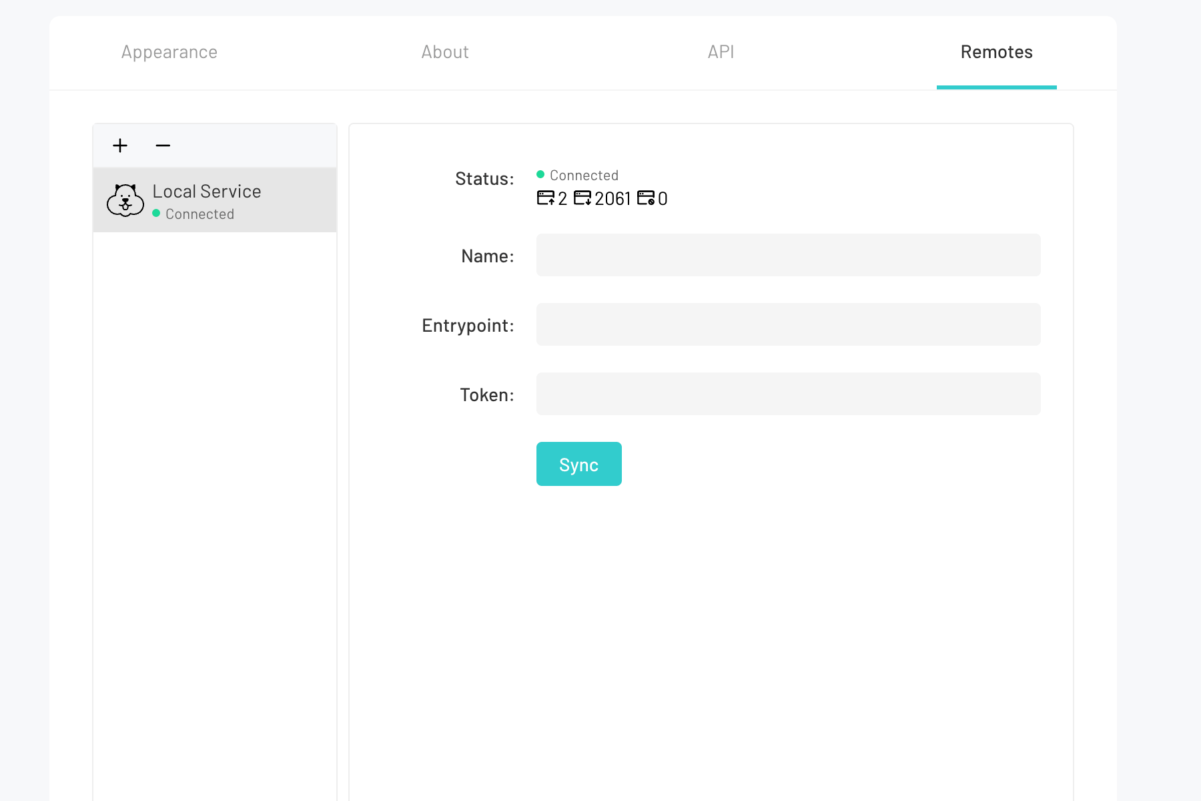The width and height of the screenshot is (1201, 801).
Task: Click into the Entrypoint field
Action: click(x=788, y=324)
